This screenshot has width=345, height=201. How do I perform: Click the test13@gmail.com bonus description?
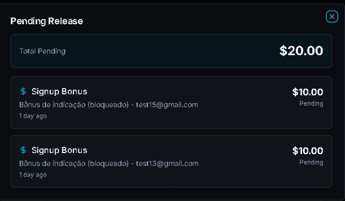pos(109,164)
